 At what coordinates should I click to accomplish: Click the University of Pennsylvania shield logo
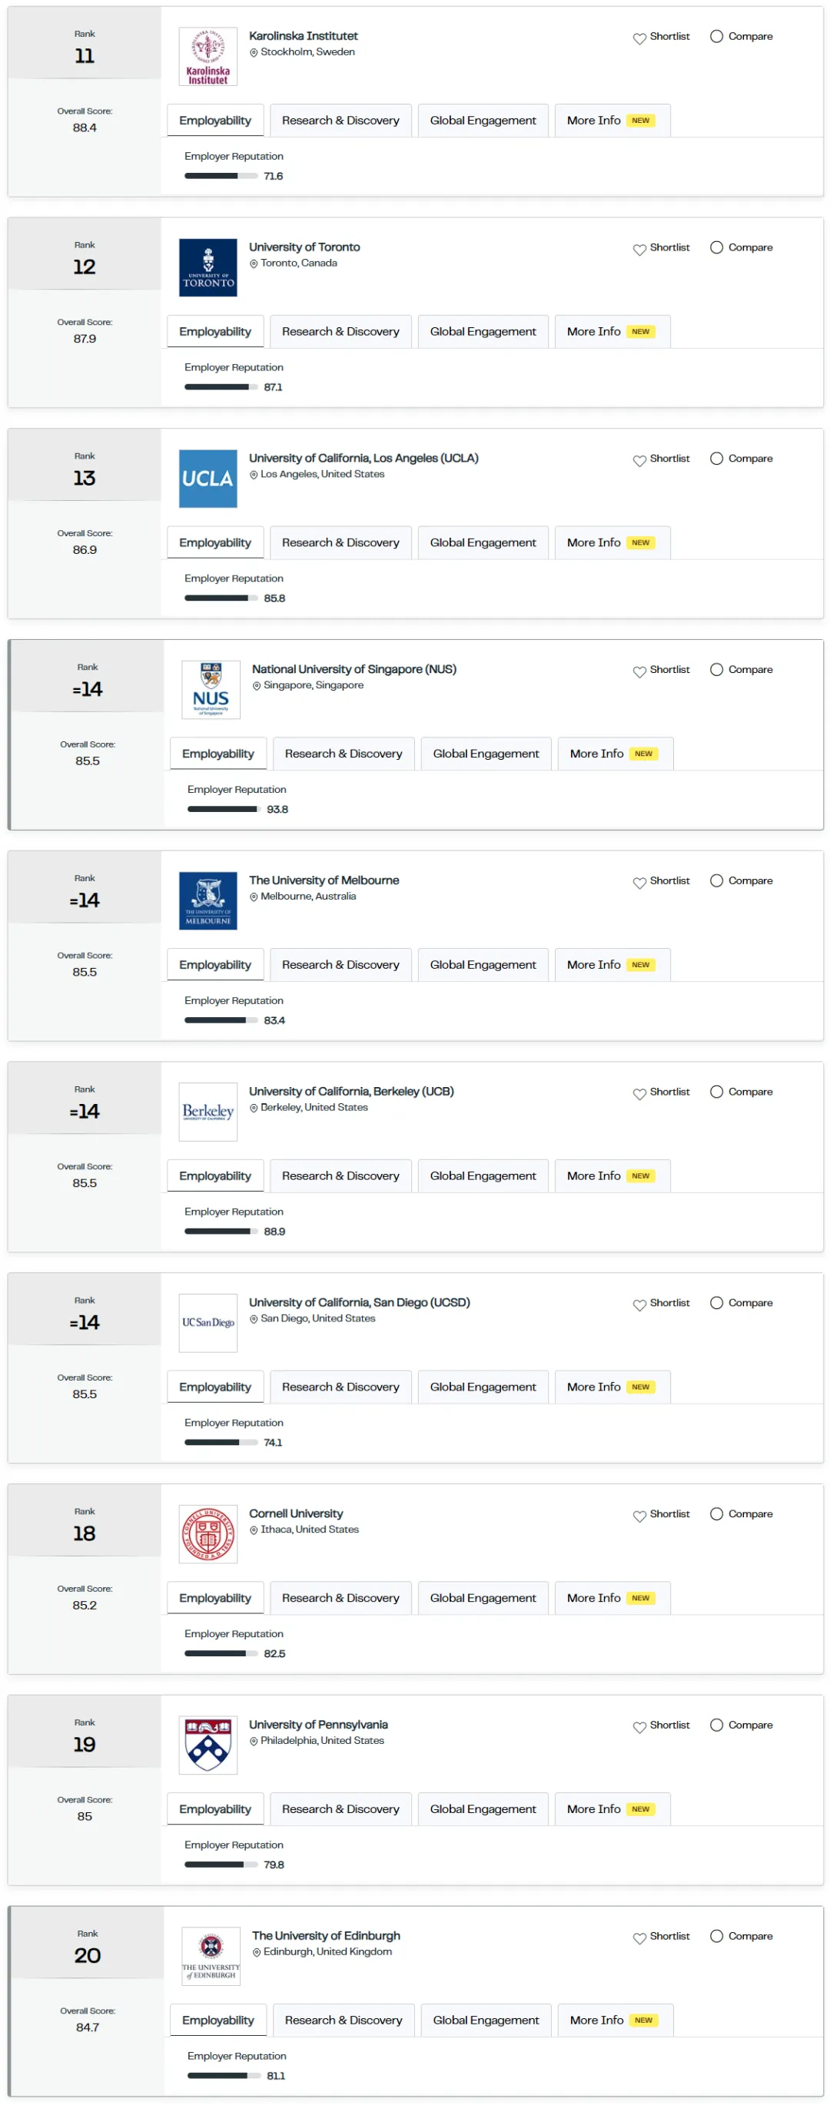[207, 1745]
